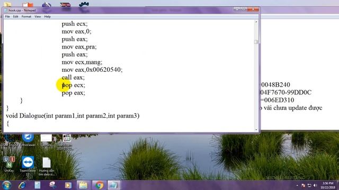Open the Format menu in Notepad

pos(26,16)
